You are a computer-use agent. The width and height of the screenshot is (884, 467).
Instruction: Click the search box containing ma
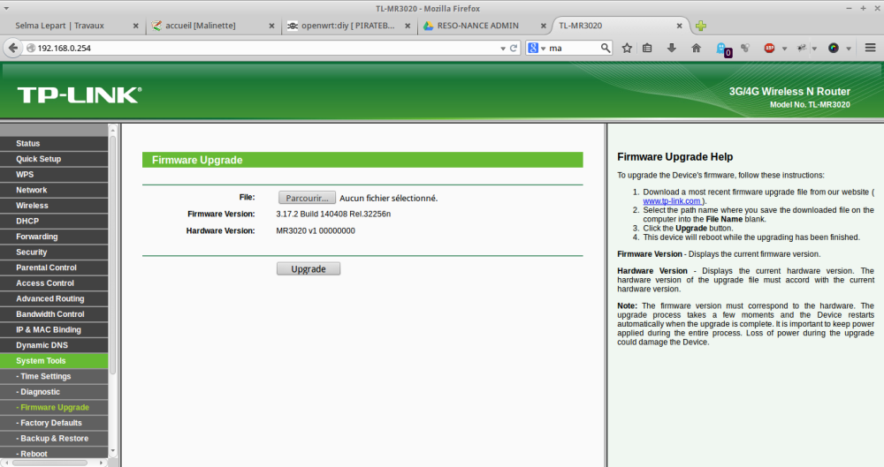pyautogui.click(x=574, y=49)
